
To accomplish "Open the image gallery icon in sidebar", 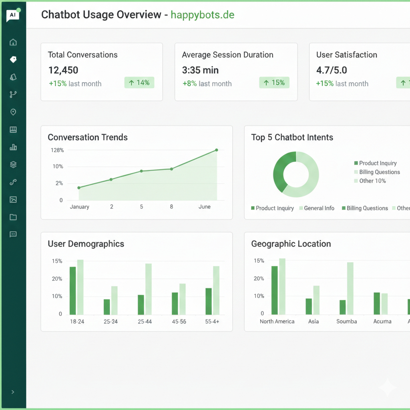I will pos(13,199).
